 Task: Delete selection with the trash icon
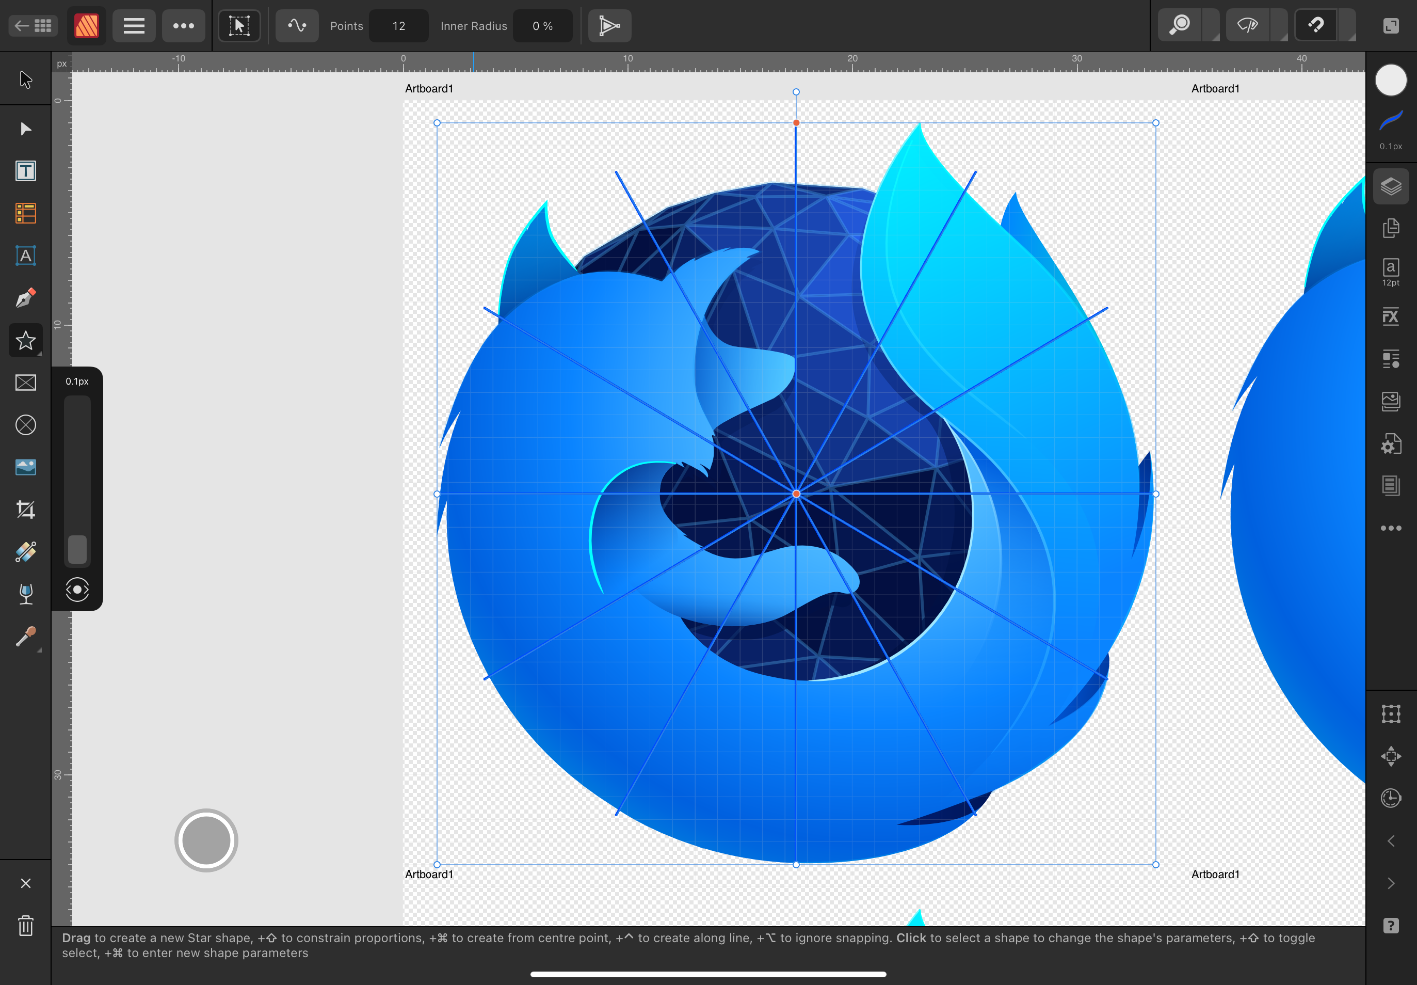click(x=25, y=925)
